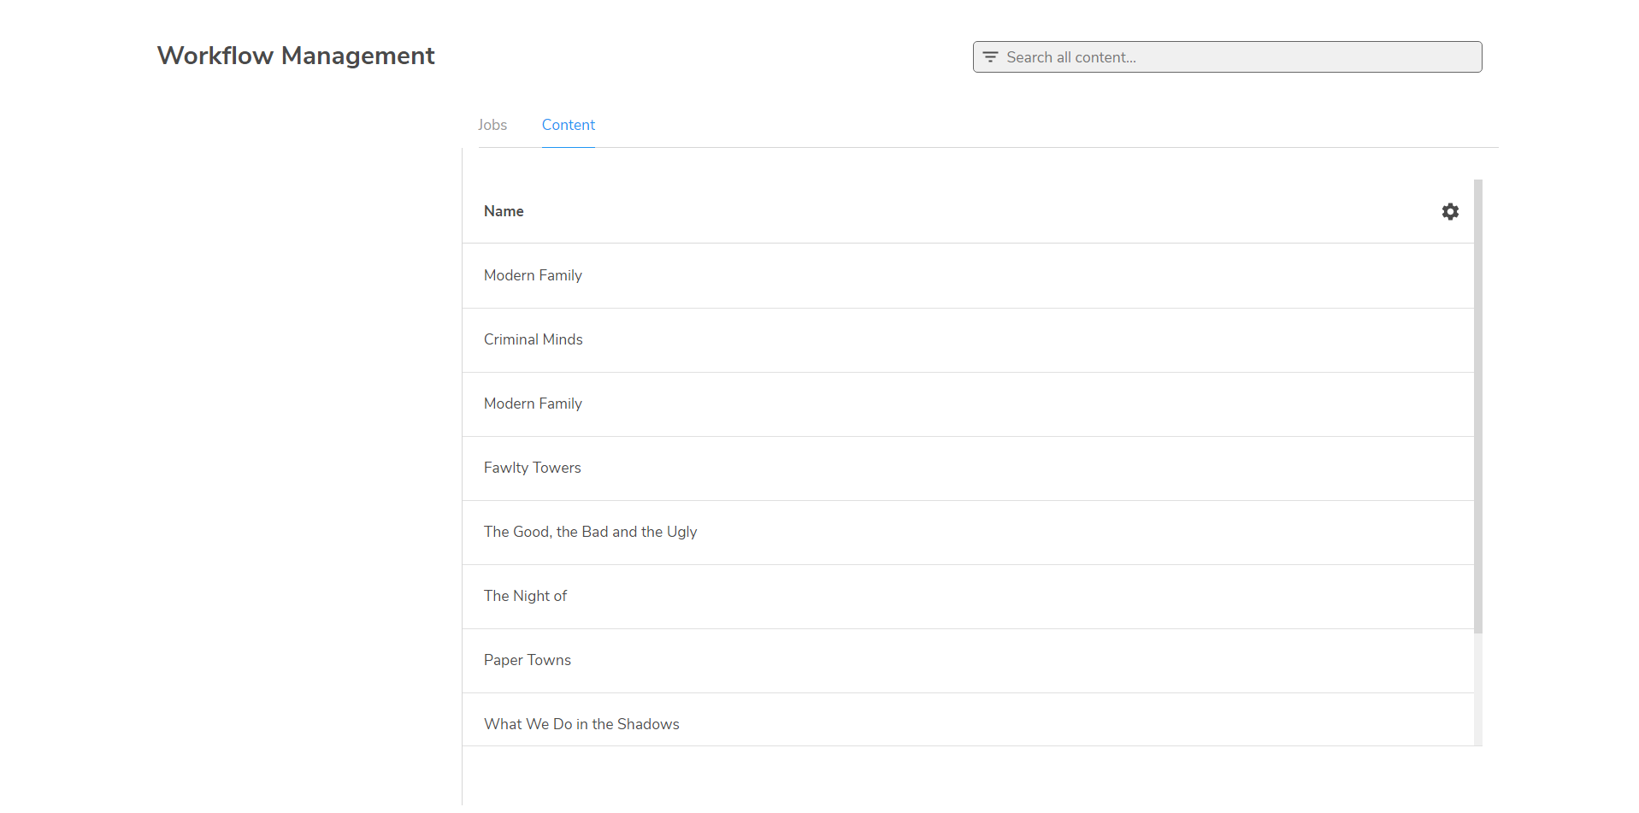Viewport: 1639px width, 813px height.
Task: Click the filter icon in search bar
Action: pyautogui.click(x=990, y=57)
